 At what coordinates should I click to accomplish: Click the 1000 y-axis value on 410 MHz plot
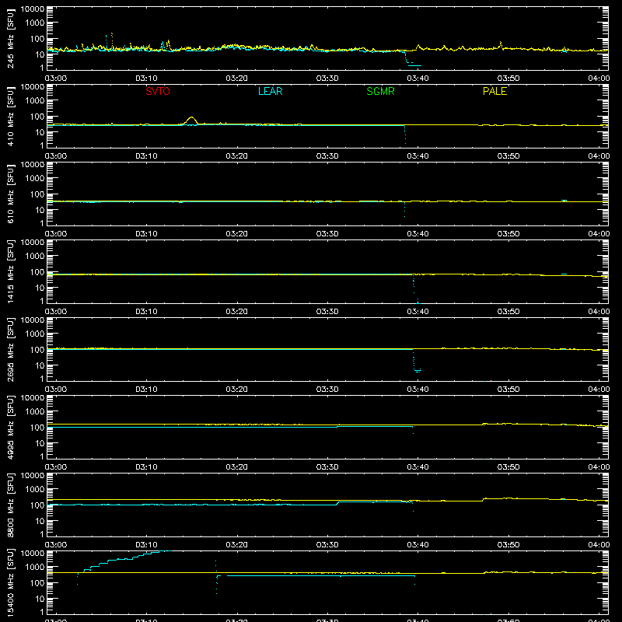pyautogui.click(x=35, y=101)
